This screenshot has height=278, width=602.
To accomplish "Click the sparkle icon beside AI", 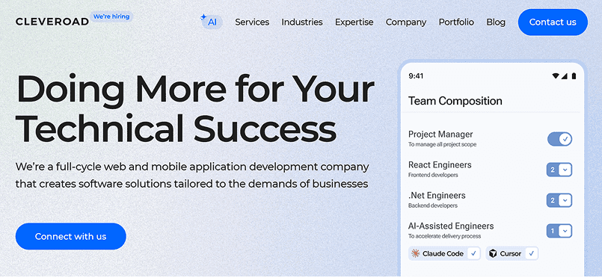I will (x=203, y=17).
